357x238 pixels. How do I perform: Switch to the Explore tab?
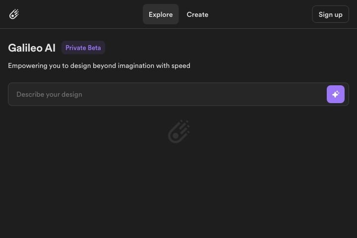tap(161, 14)
